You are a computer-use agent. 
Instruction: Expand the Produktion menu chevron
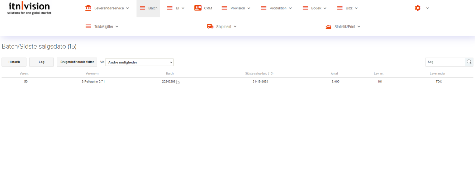point(290,8)
